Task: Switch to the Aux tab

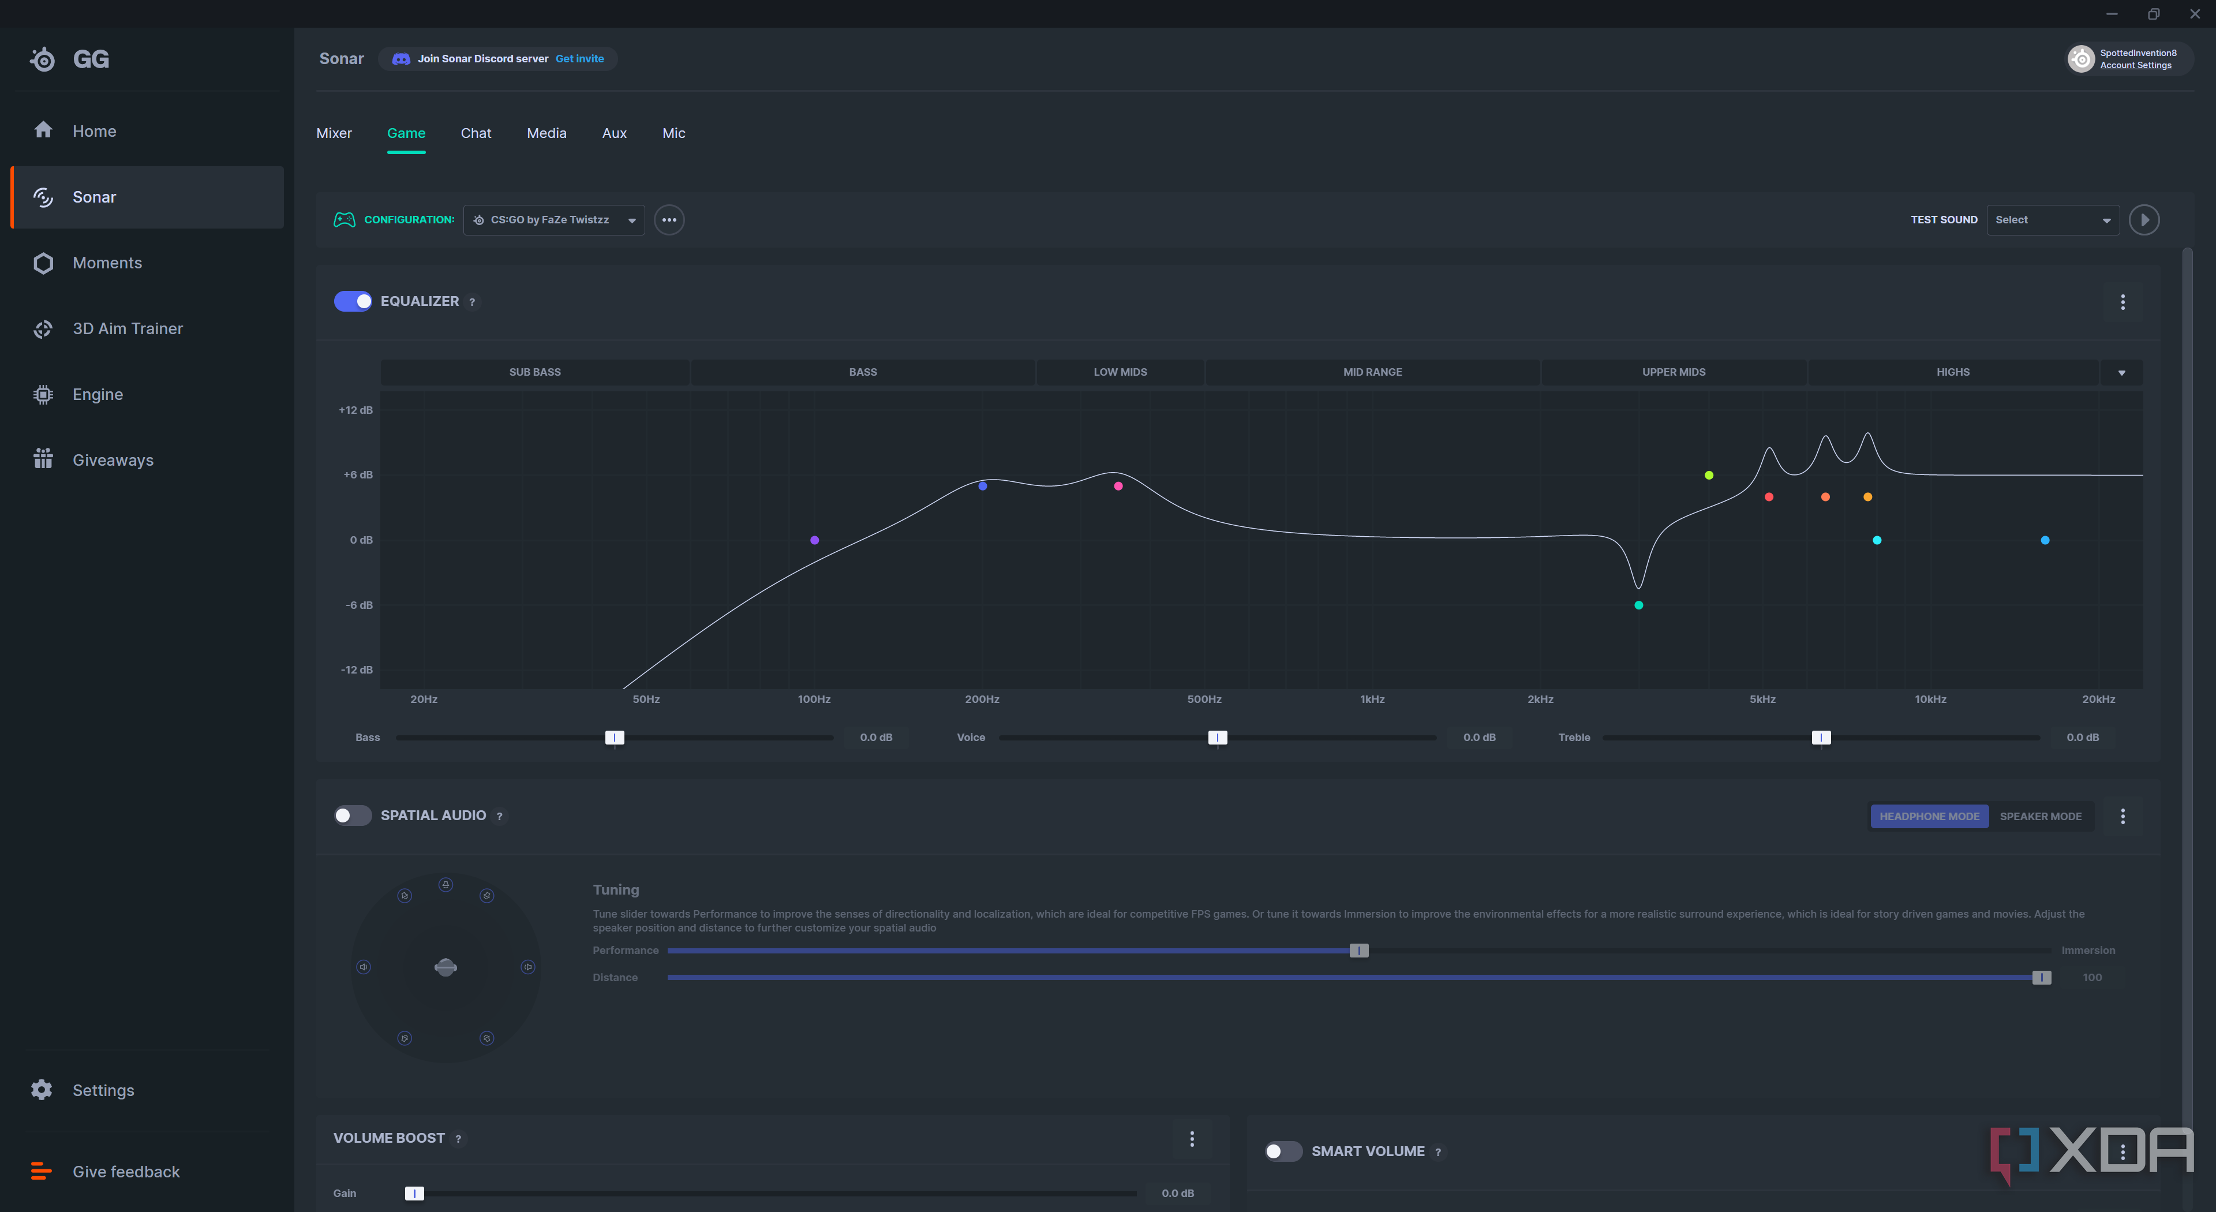Action: [614, 133]
